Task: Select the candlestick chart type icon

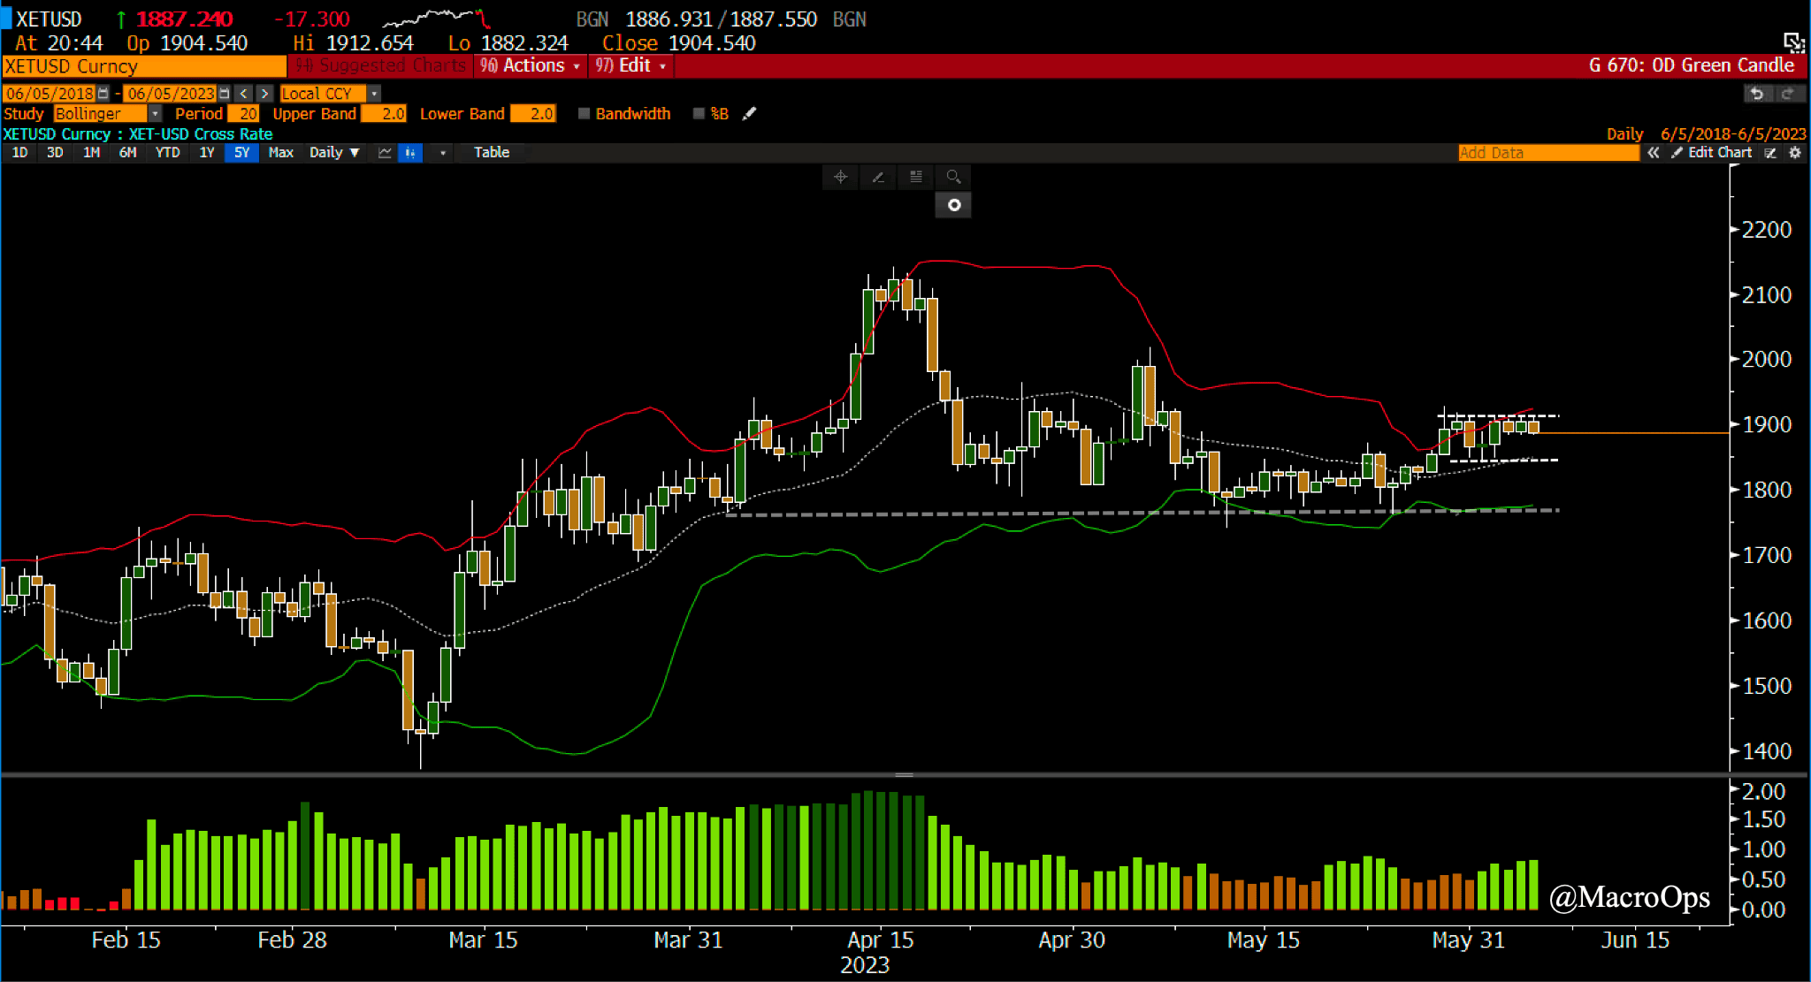Action: pyautogui.click(x=410, y=153)
